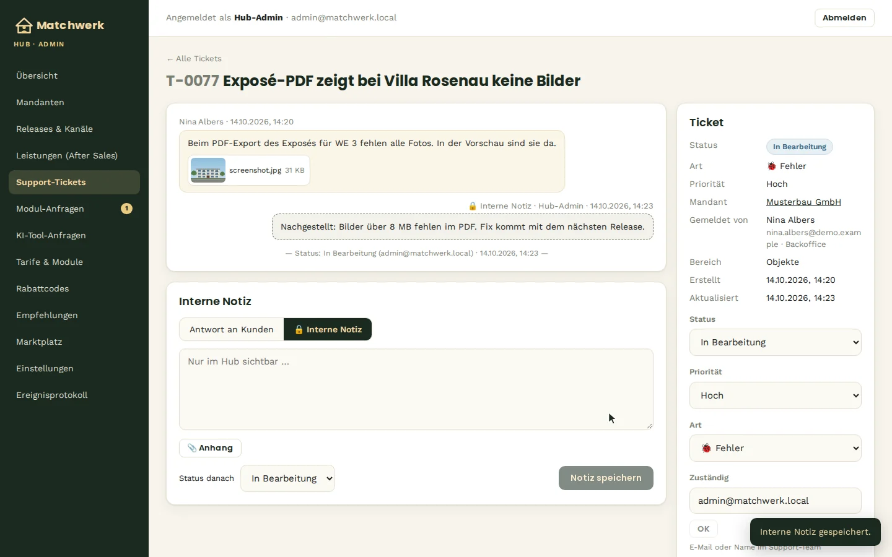Open Marktplatz in the sidebar
The height and width of the screenshot is (557, 892).
pos(74,342)
